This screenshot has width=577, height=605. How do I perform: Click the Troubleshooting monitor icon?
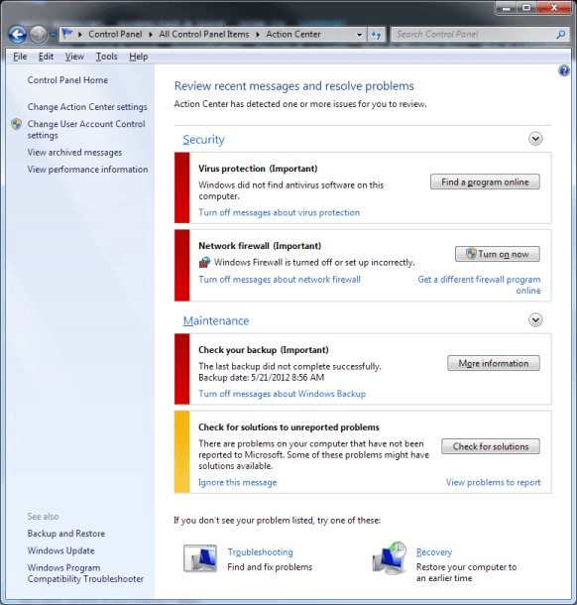click(200, 558)
